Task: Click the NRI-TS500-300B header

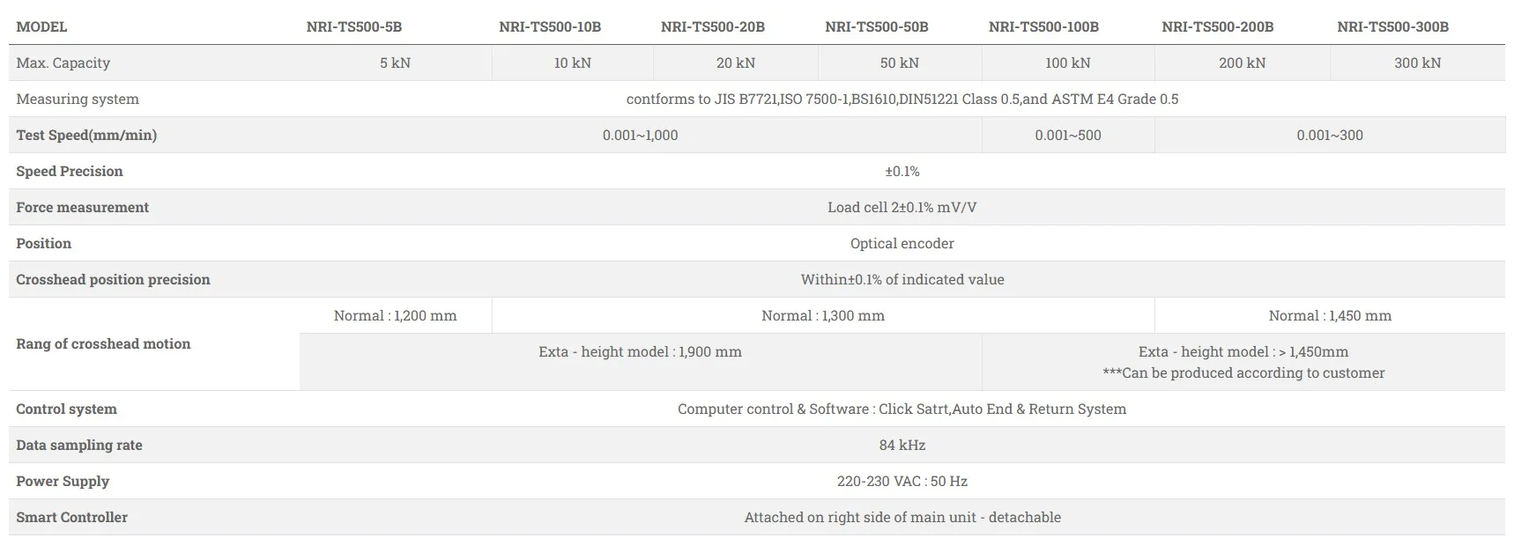Action: [x=1392, y=26]
